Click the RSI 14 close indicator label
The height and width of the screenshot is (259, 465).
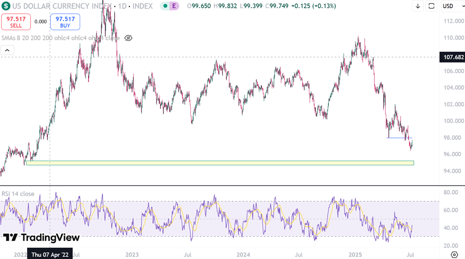click(18, 194)
